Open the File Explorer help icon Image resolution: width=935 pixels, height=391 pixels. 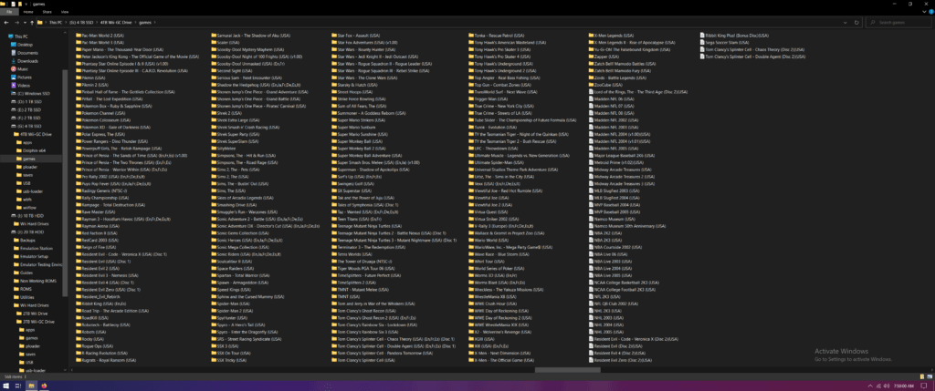tap(930, 12)
